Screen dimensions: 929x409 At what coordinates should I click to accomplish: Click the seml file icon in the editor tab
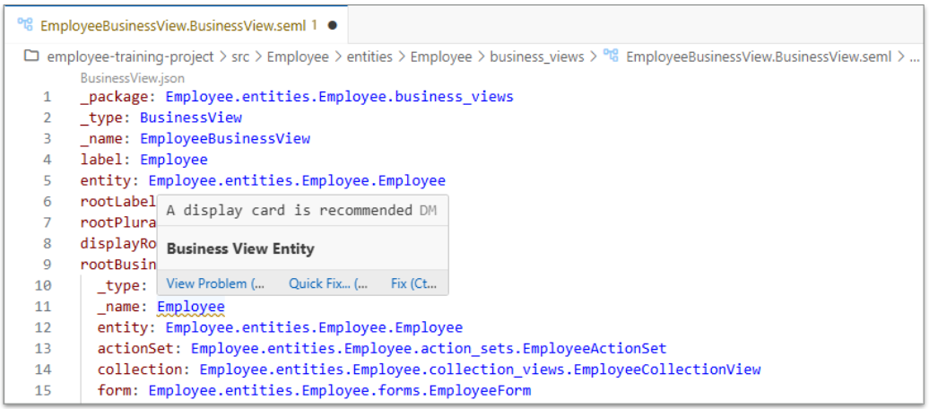[26, 25]
